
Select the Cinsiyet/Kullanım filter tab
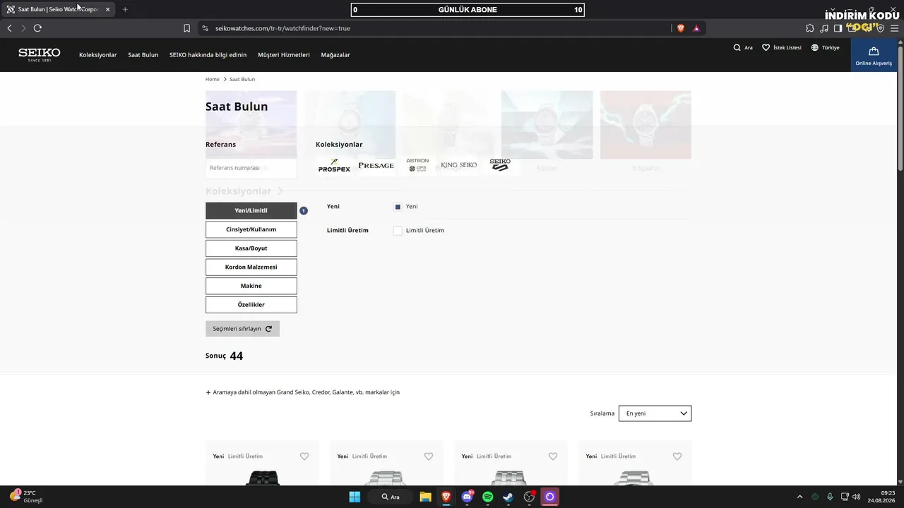(x=251, y=229)
